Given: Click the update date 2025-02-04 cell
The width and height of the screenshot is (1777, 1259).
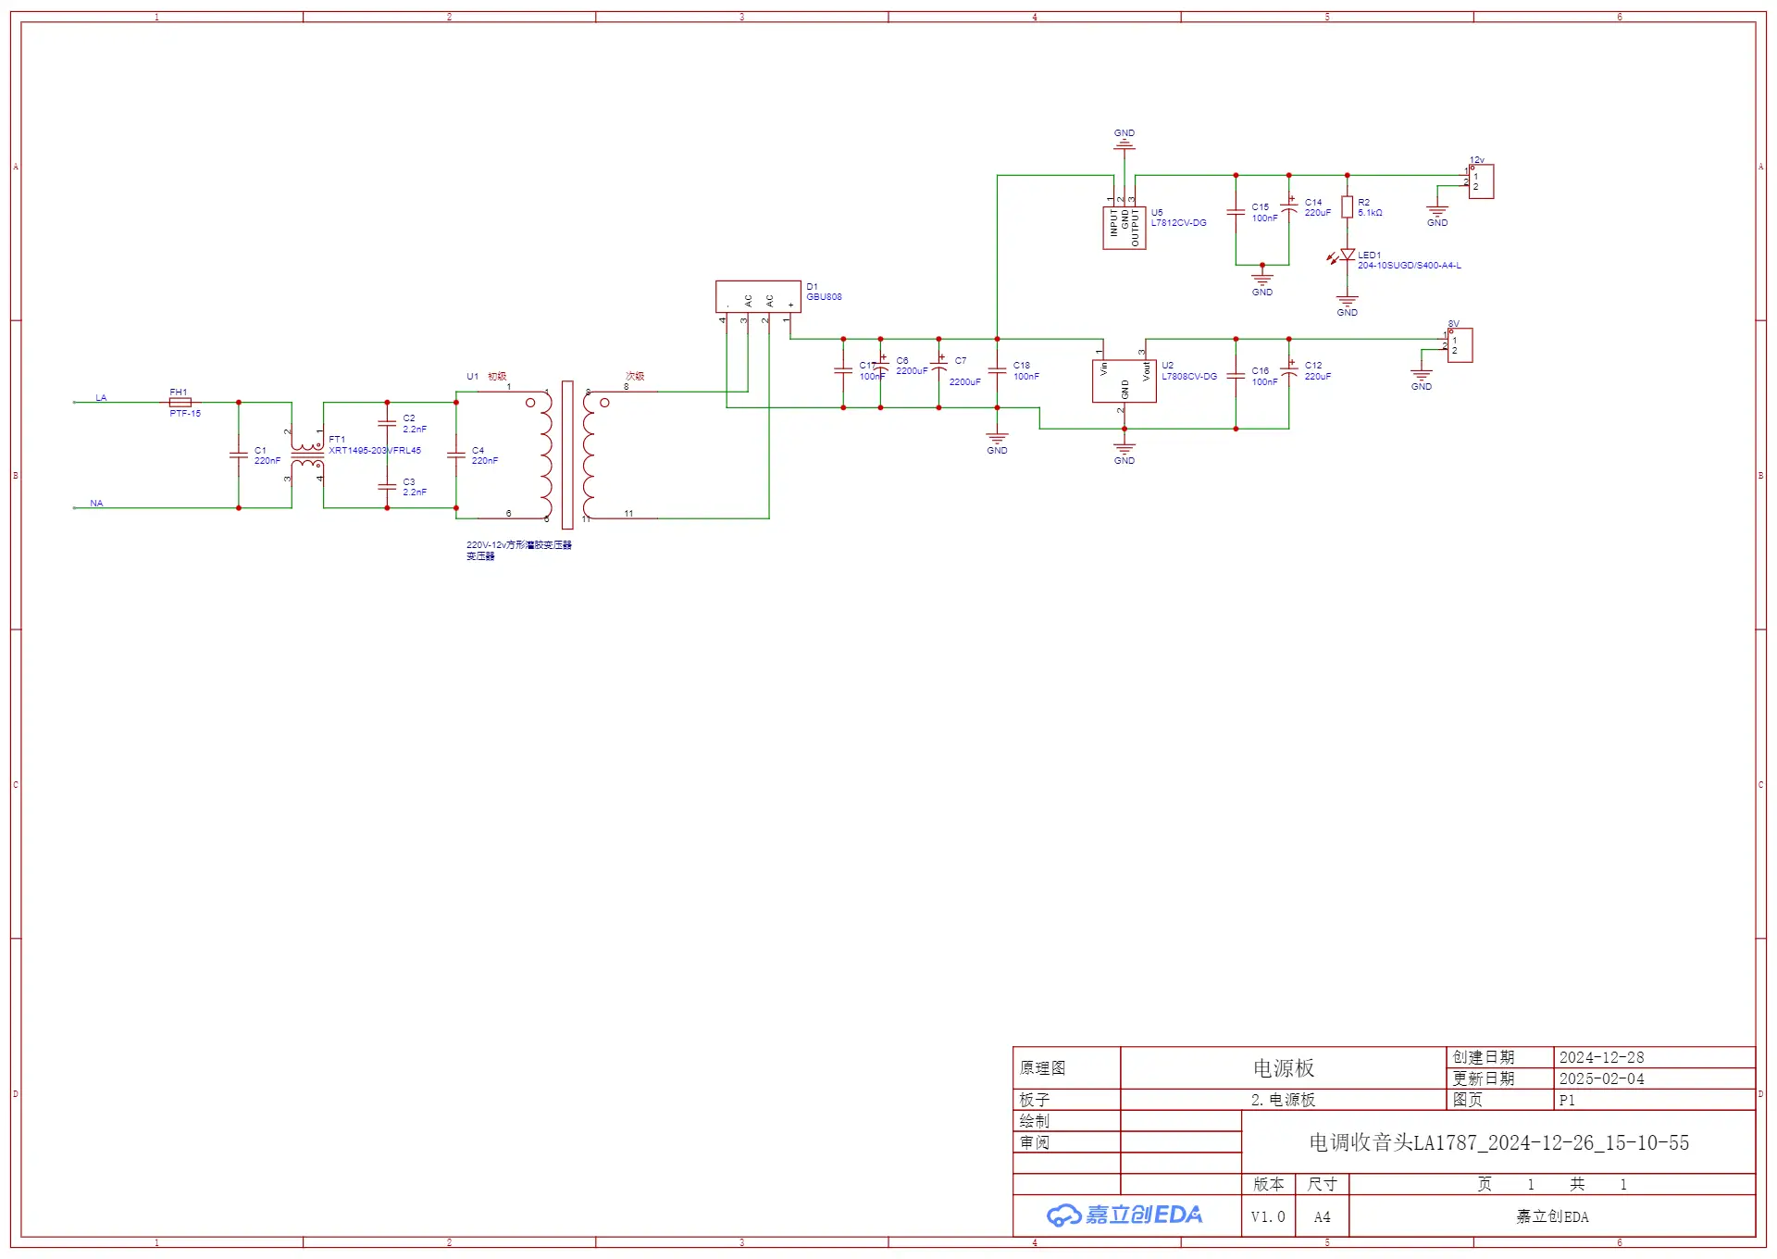Looking at the screenshot, I should click(1655, 1078).
